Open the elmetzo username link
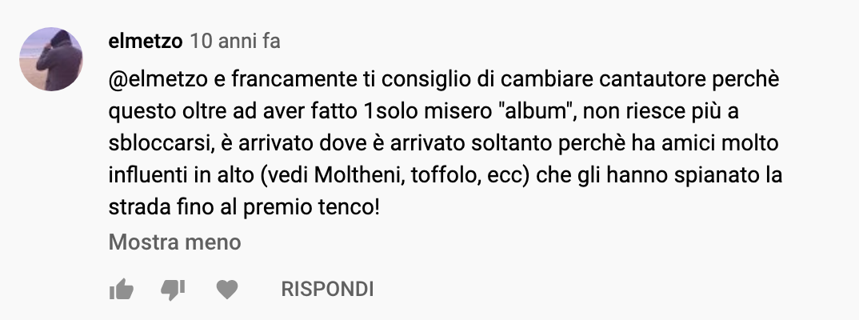This screenshot has width=859, height=320. pos(146,41)
